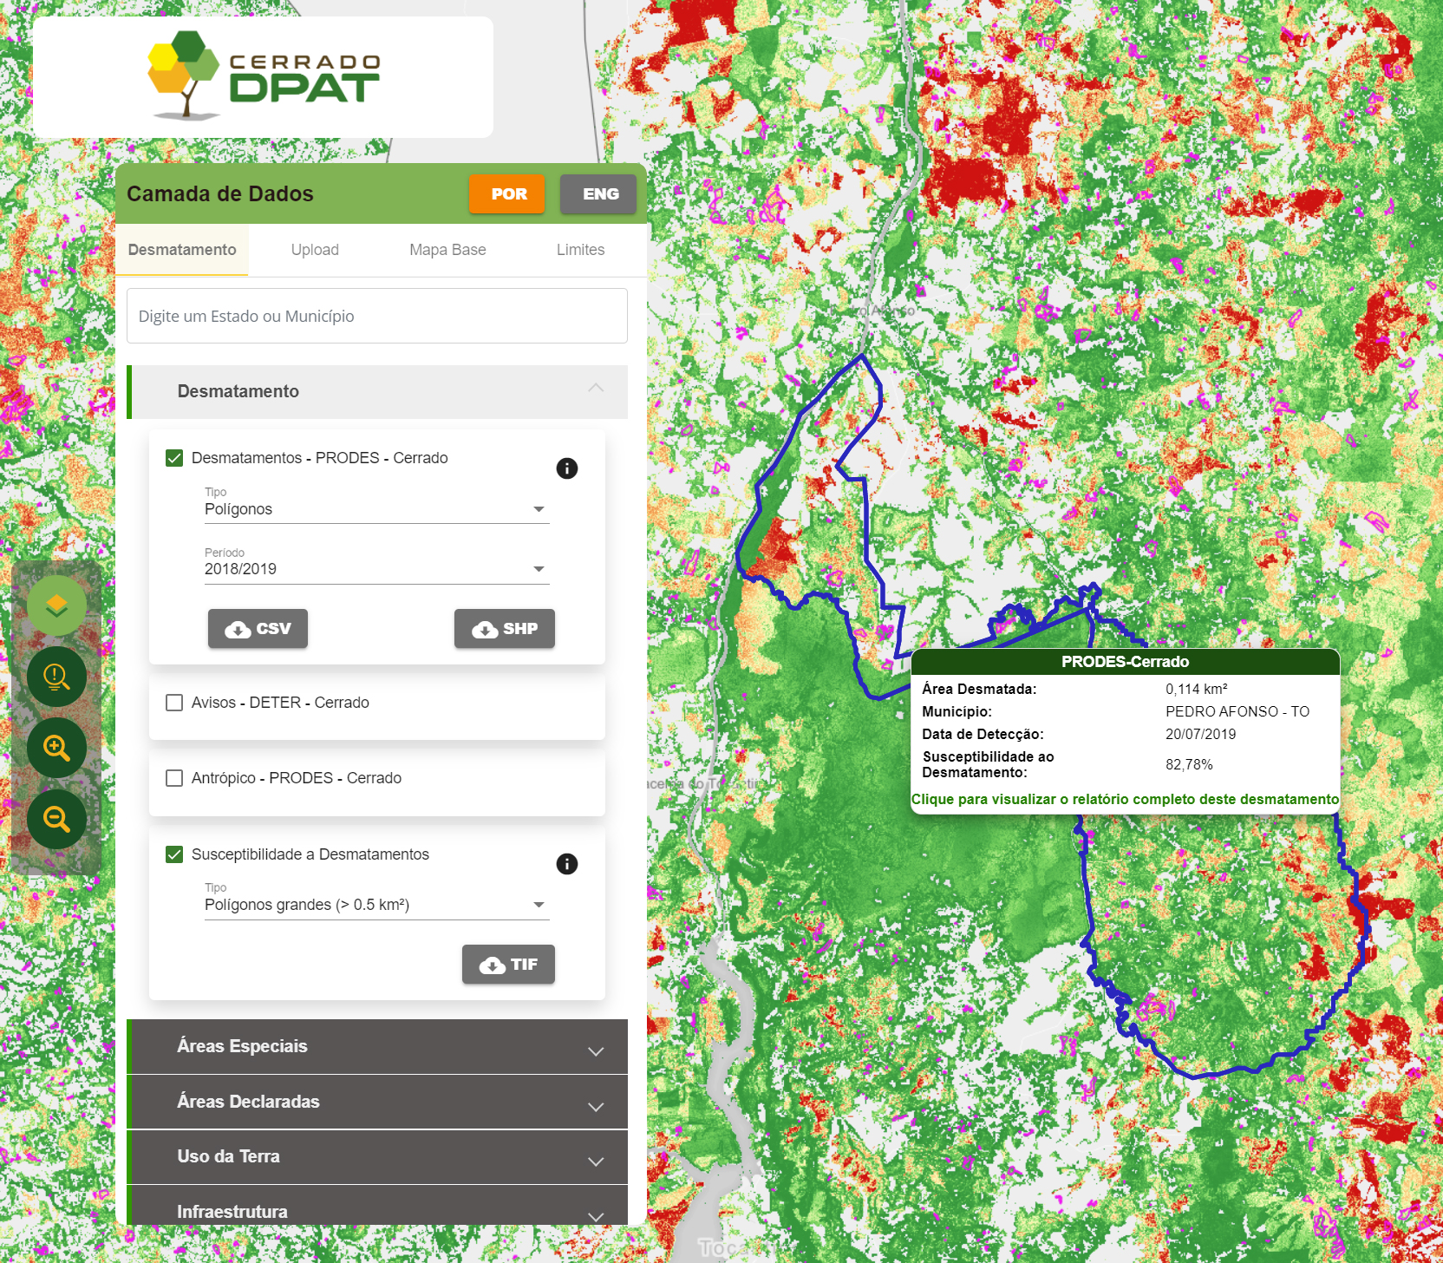Click the PEDRO AFONSO - TO value

point(1237,711)
